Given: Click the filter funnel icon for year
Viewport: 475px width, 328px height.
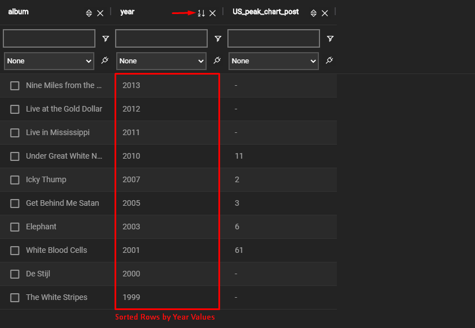Looking at the screenshot, I should click(218, 39).
